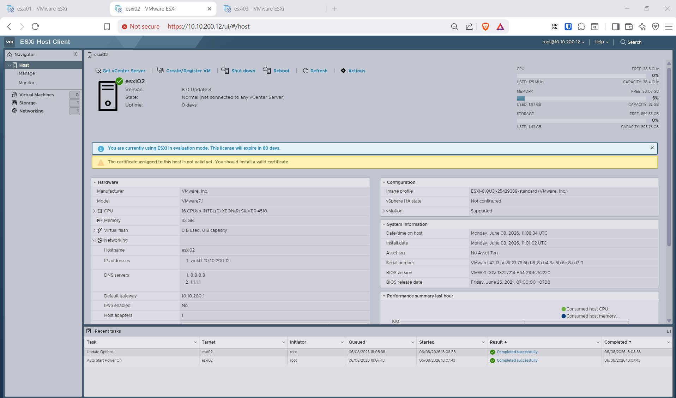Viewport: 676px width, 398px height.
Task: Expand the Virtual flash row
Action: pyautogui.click(x=94, y=230)
